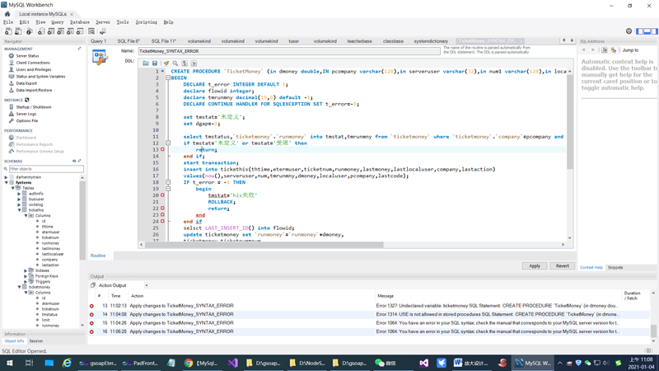The image size is (659, 371).
Task: Expand the Triggers node
Action: [26, 281]
